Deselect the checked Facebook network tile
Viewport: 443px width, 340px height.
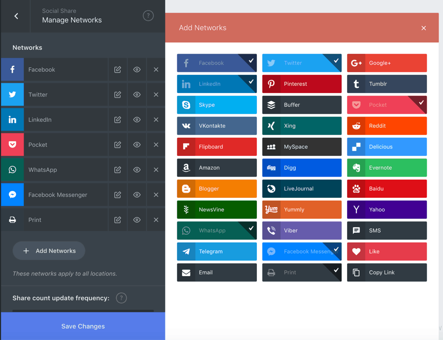[x=217, y=63]
